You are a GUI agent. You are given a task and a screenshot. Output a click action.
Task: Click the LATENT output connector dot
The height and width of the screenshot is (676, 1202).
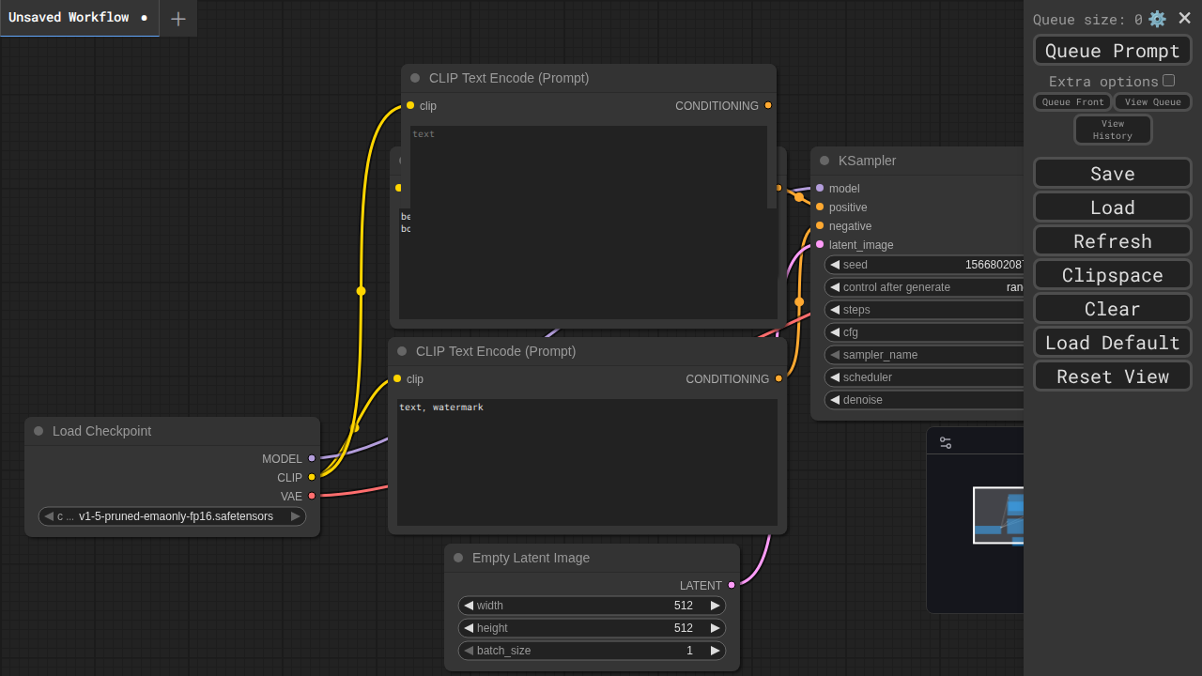click(x=732, y=585)
